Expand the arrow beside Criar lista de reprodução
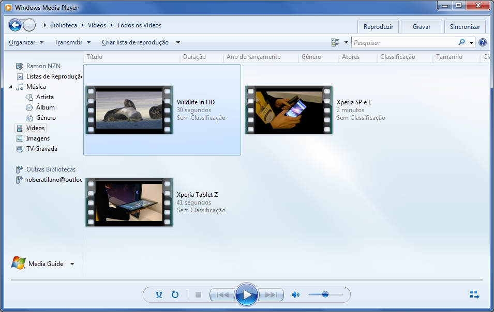Image resolution: width=494 pixels, height=312 pixels. click(178, 42)
